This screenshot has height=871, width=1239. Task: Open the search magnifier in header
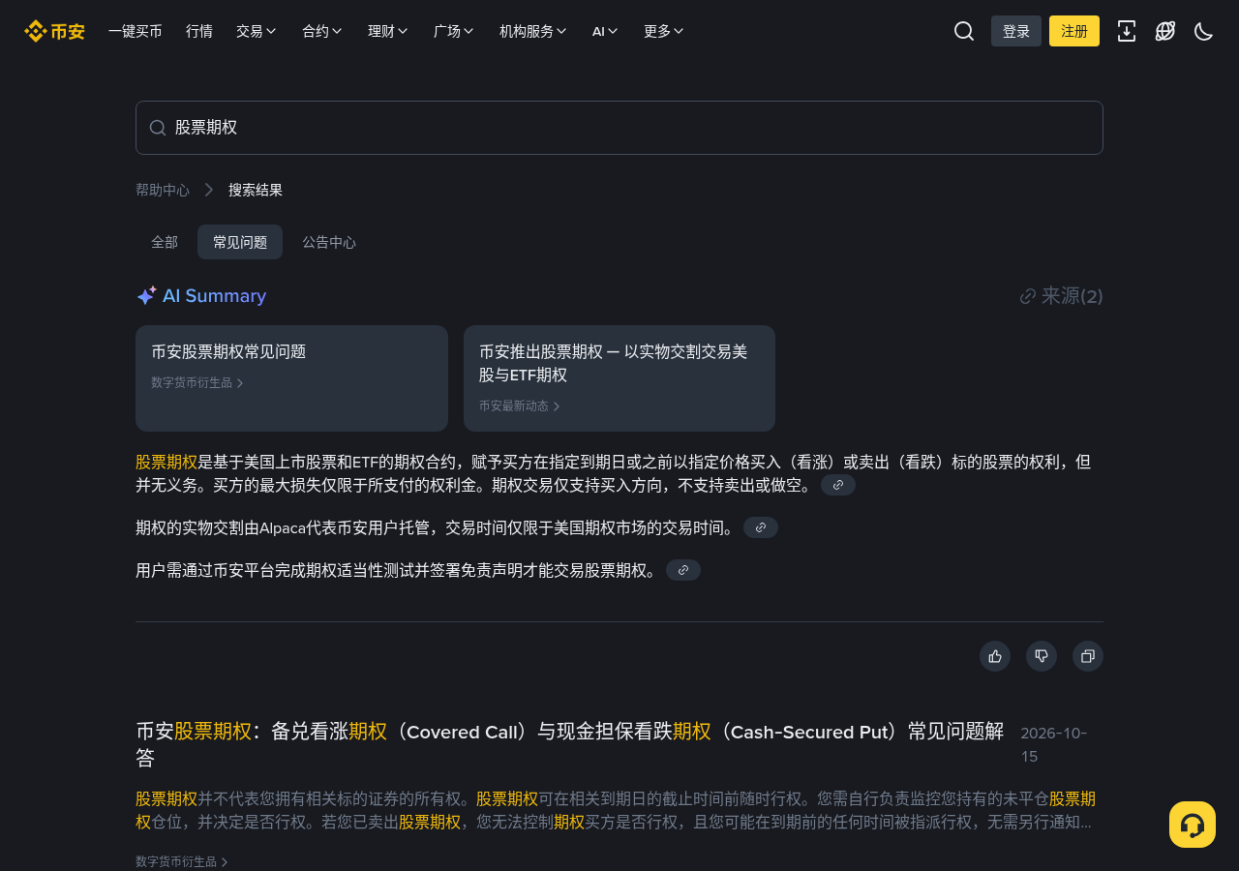click(x=964, y=31)
